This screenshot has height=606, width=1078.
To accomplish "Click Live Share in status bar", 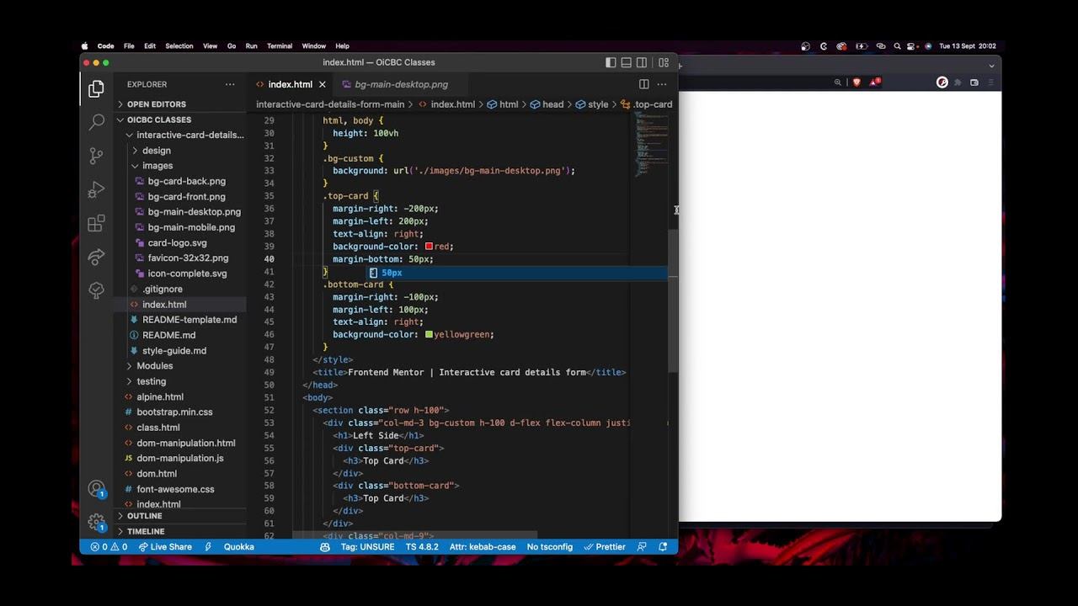I will point(165,547).
